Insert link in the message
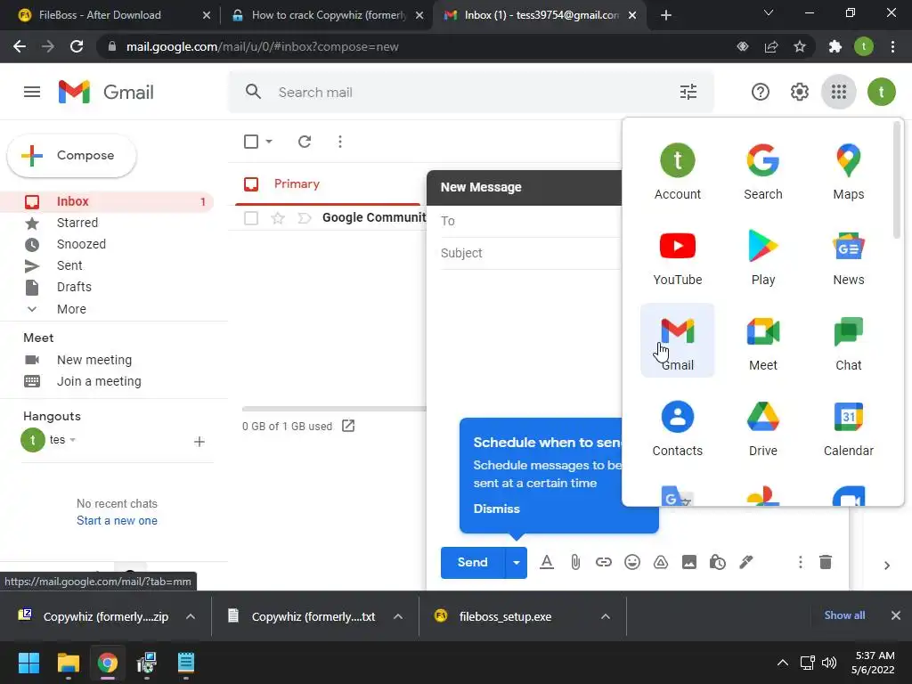Image resolution: width=912 pixels, height=684 pixels. pyautogui.click(x=604, y=563)
